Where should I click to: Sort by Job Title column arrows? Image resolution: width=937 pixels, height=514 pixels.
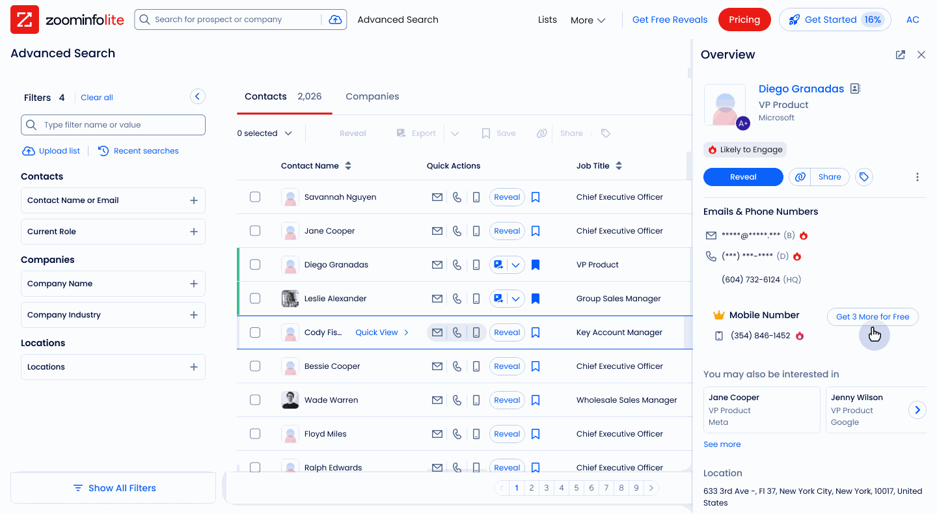tap(619, 166)
